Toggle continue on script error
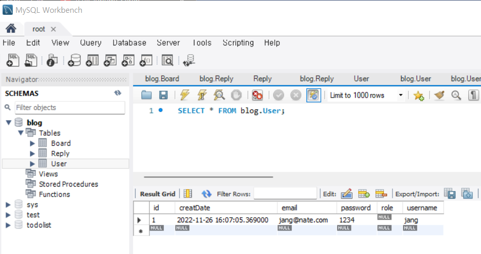481x254 pixels. point(257,95)
